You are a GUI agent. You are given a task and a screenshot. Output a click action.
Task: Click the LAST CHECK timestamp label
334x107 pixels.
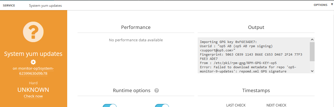(236, 105)
